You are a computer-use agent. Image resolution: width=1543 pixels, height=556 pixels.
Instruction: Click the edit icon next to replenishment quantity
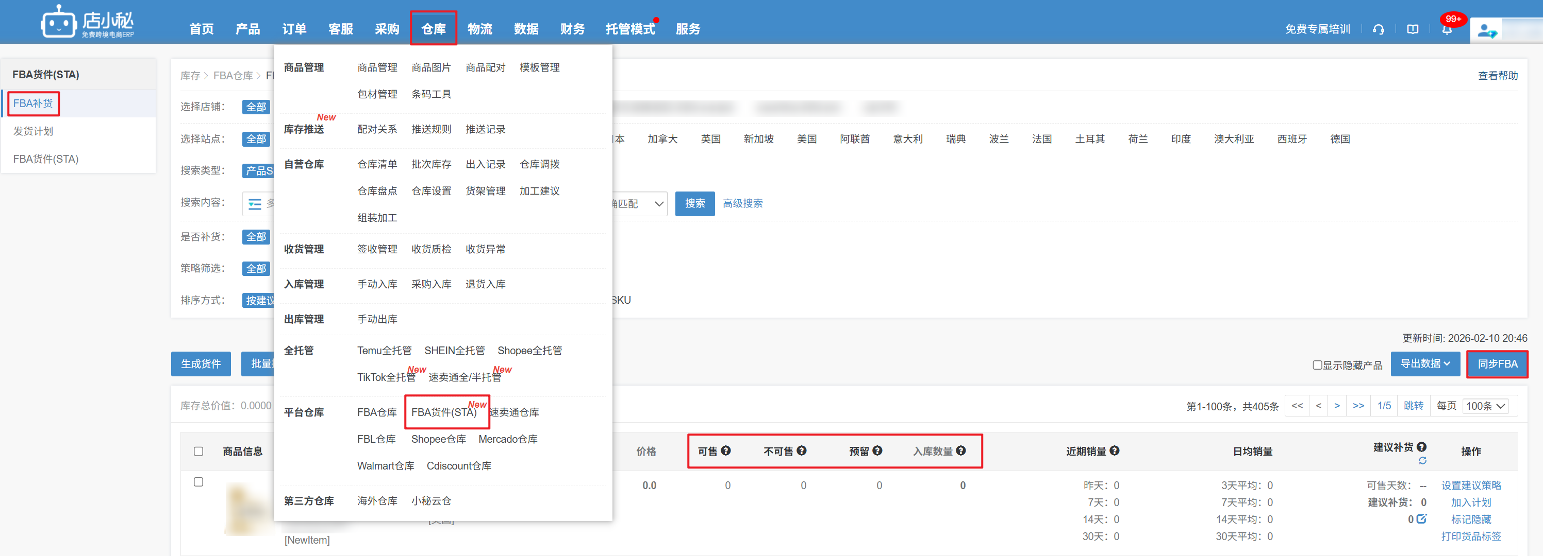[x=1421, y=519]
